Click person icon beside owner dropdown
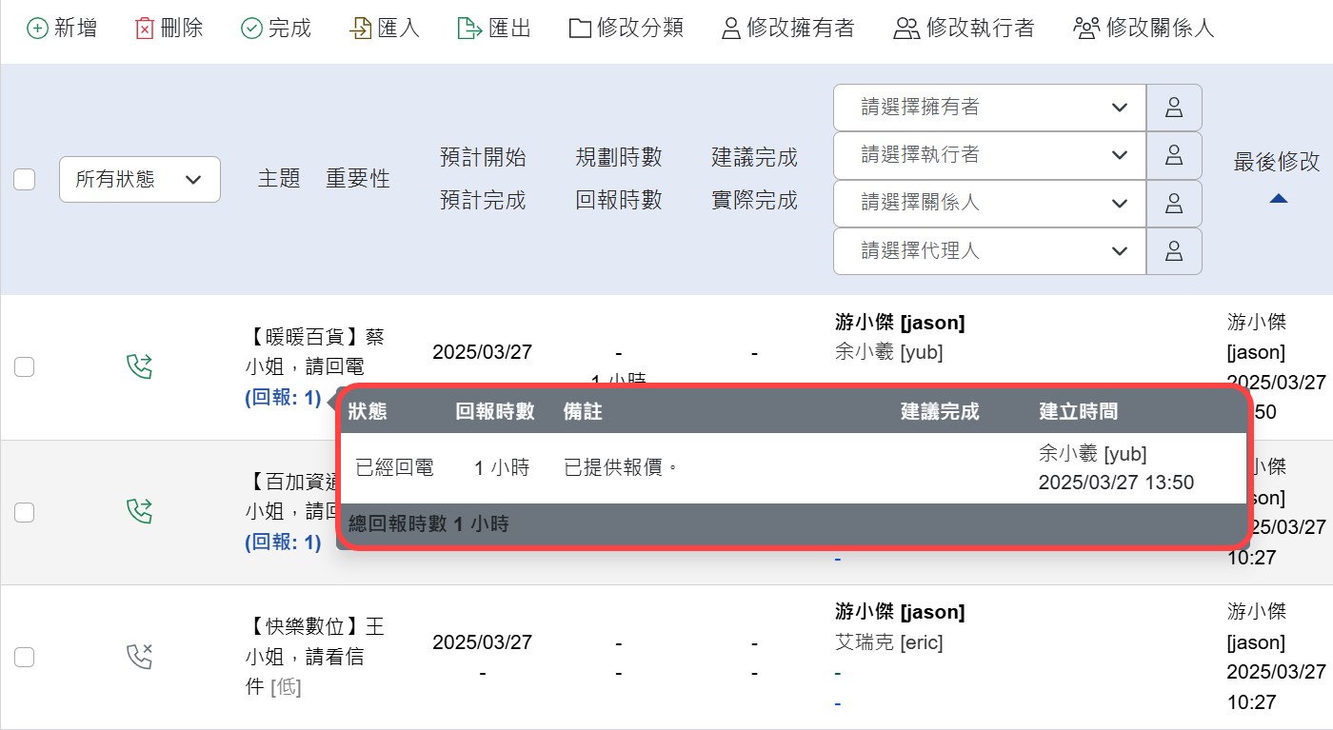The image size is (1333, 730). (1174, 108)
